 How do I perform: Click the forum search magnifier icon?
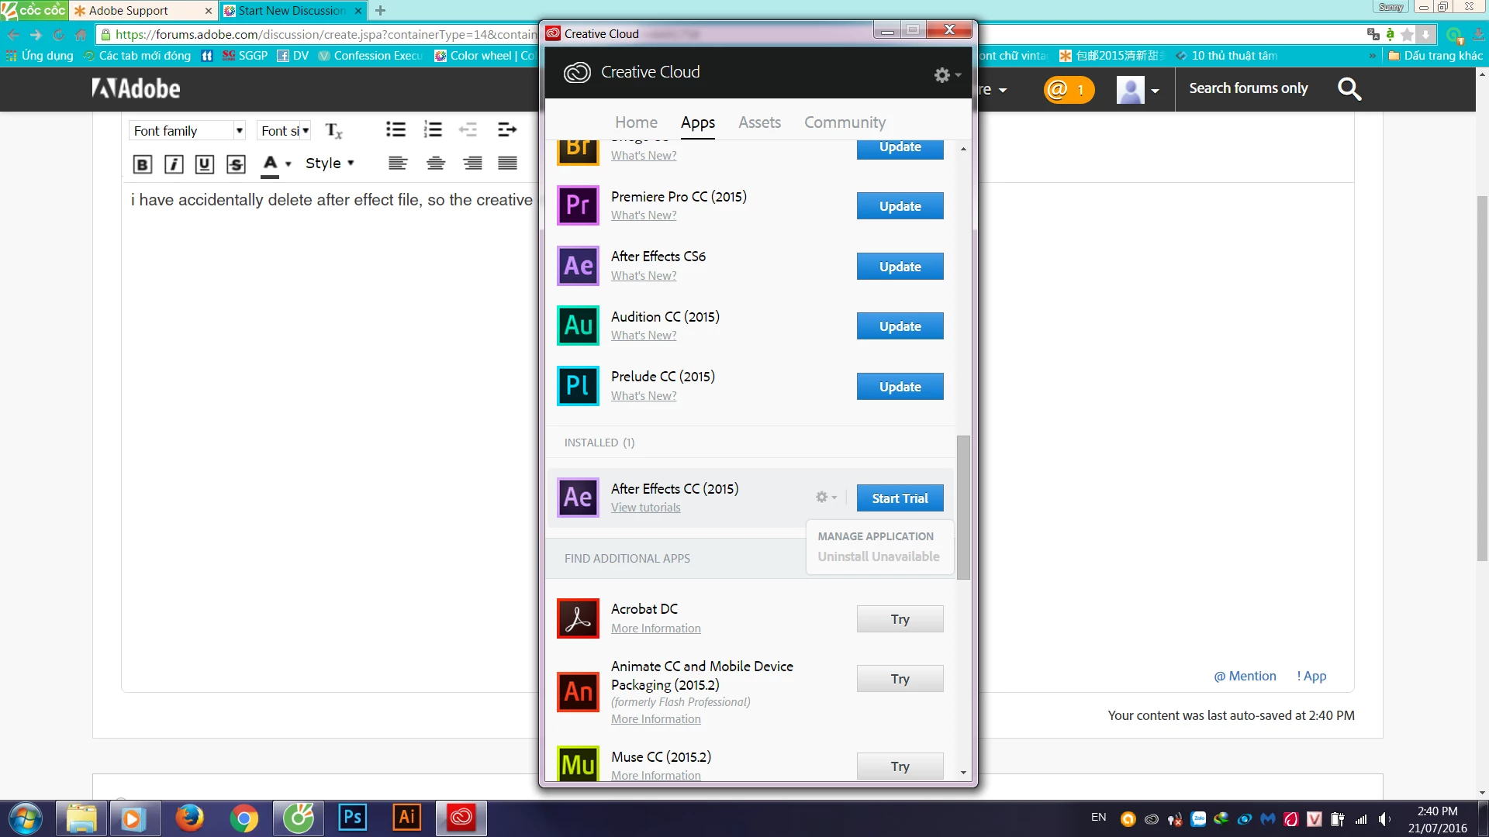1349,89
